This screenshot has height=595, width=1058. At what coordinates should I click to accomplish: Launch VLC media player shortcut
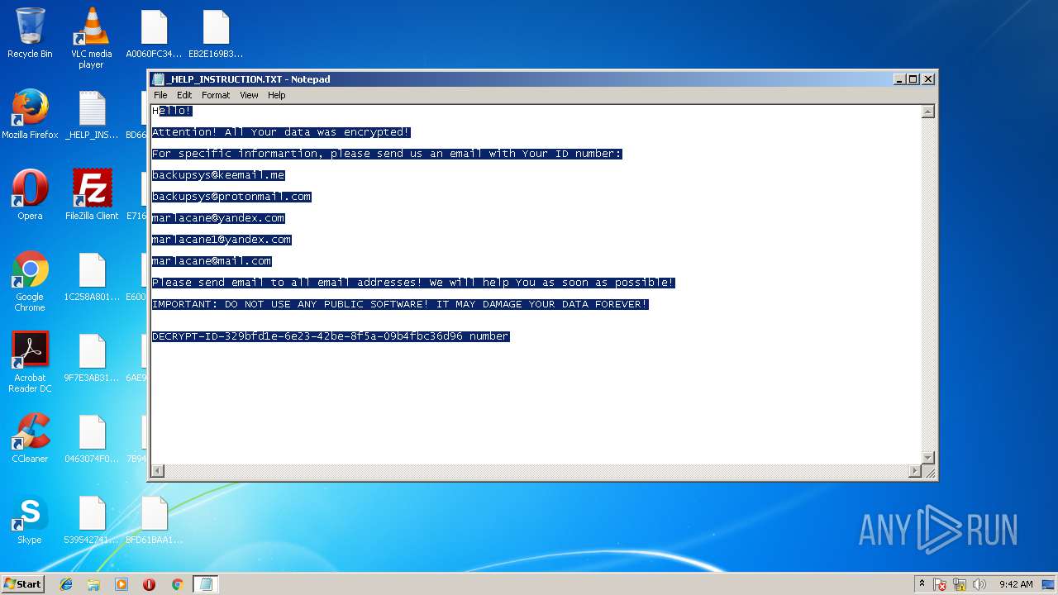tap(91, 38)
